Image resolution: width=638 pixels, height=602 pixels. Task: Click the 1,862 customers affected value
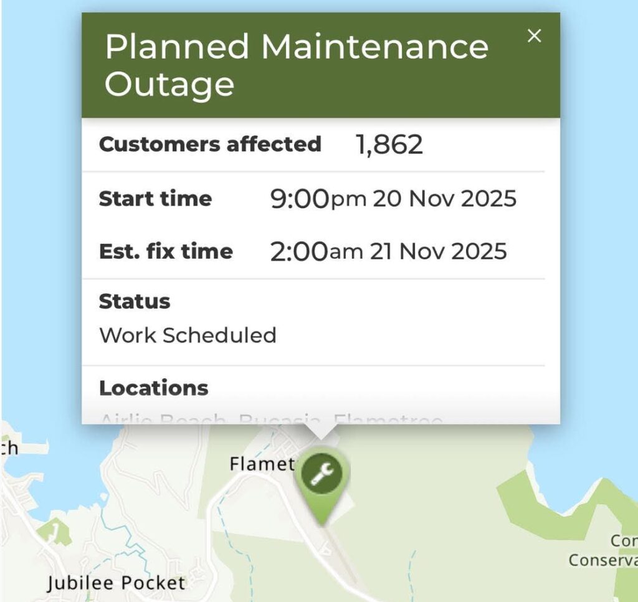[389, 145]
